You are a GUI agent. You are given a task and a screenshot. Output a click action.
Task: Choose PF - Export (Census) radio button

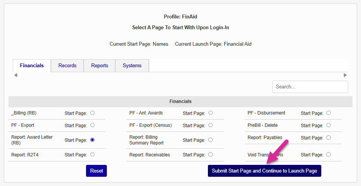click(x=210, y=125)
